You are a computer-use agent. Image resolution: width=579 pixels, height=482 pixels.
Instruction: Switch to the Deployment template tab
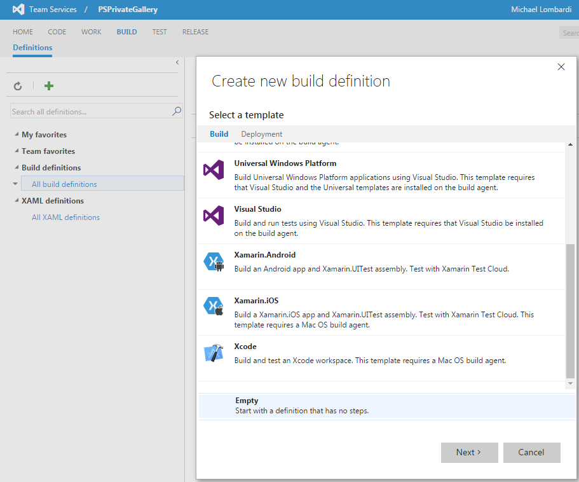pyautogui.click(x=261, y=134)
